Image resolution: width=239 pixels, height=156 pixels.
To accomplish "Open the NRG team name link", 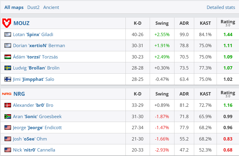I will (19, 94).
